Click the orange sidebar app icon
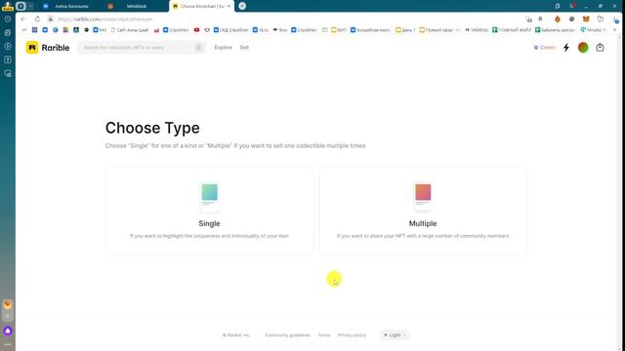 8,304
